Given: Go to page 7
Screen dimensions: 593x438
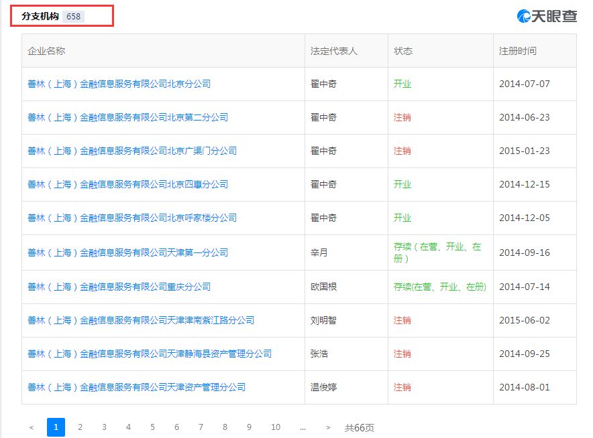Looking at the screenshot, I should 201,427.
